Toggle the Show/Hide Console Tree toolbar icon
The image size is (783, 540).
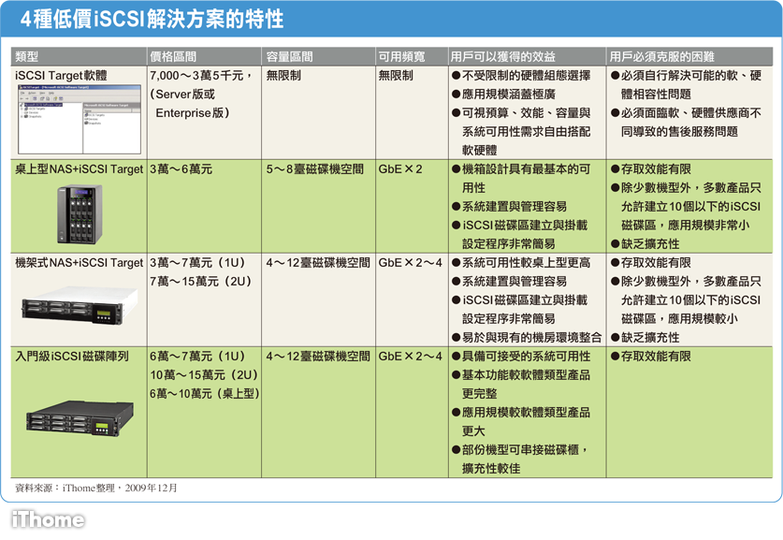pyautogui.click(x=34, y=98)
